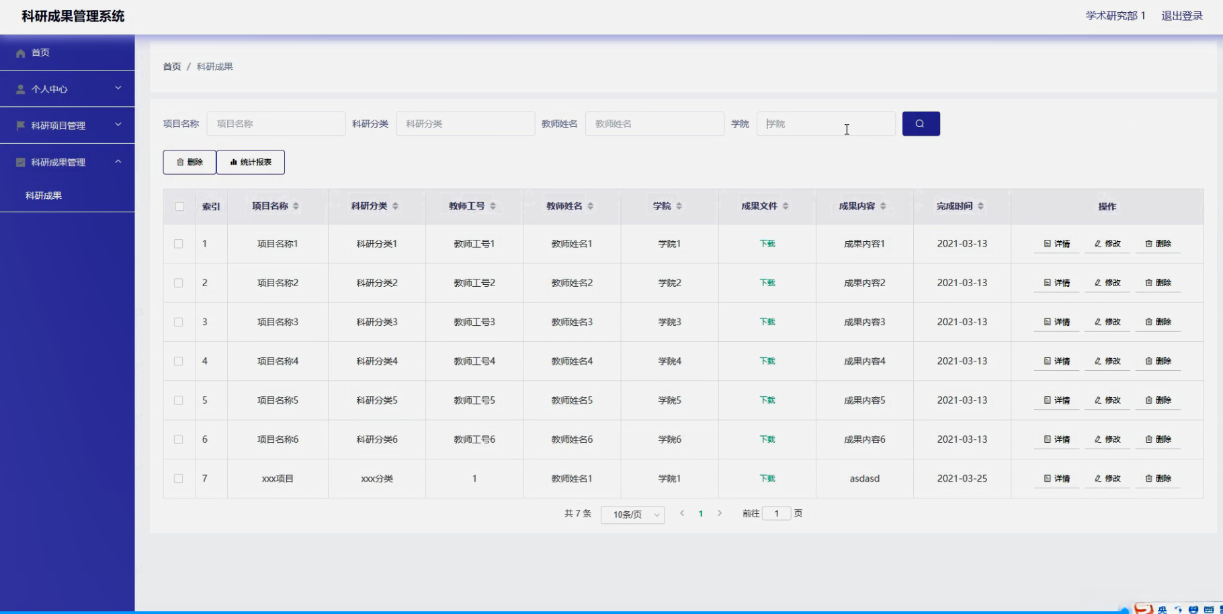
Task: Sort by 项目名称 column sort arrows
Action: pyautogui.click(x=296, y=206)
